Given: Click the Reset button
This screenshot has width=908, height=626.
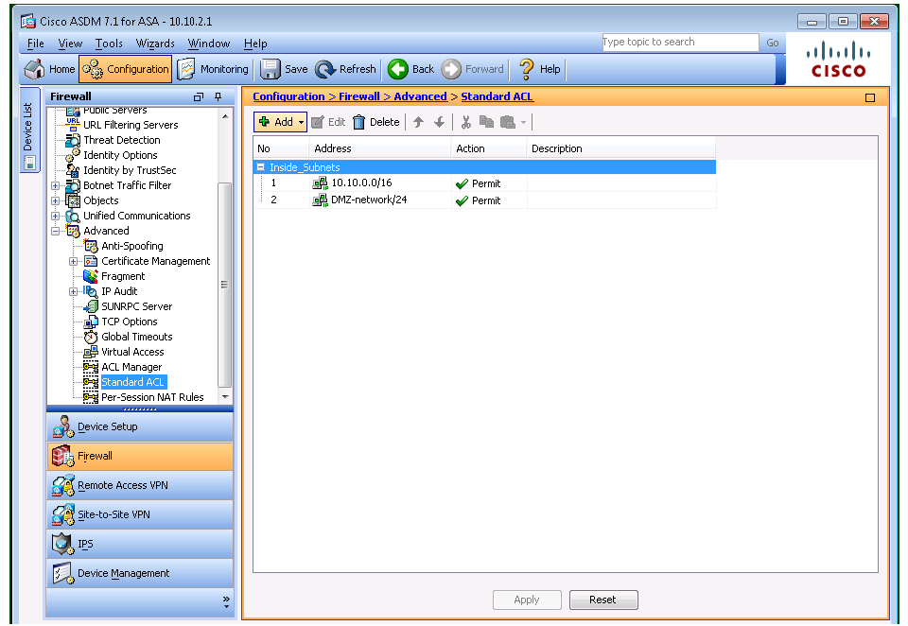Looking at the screenshot, I should coord(602,600).
